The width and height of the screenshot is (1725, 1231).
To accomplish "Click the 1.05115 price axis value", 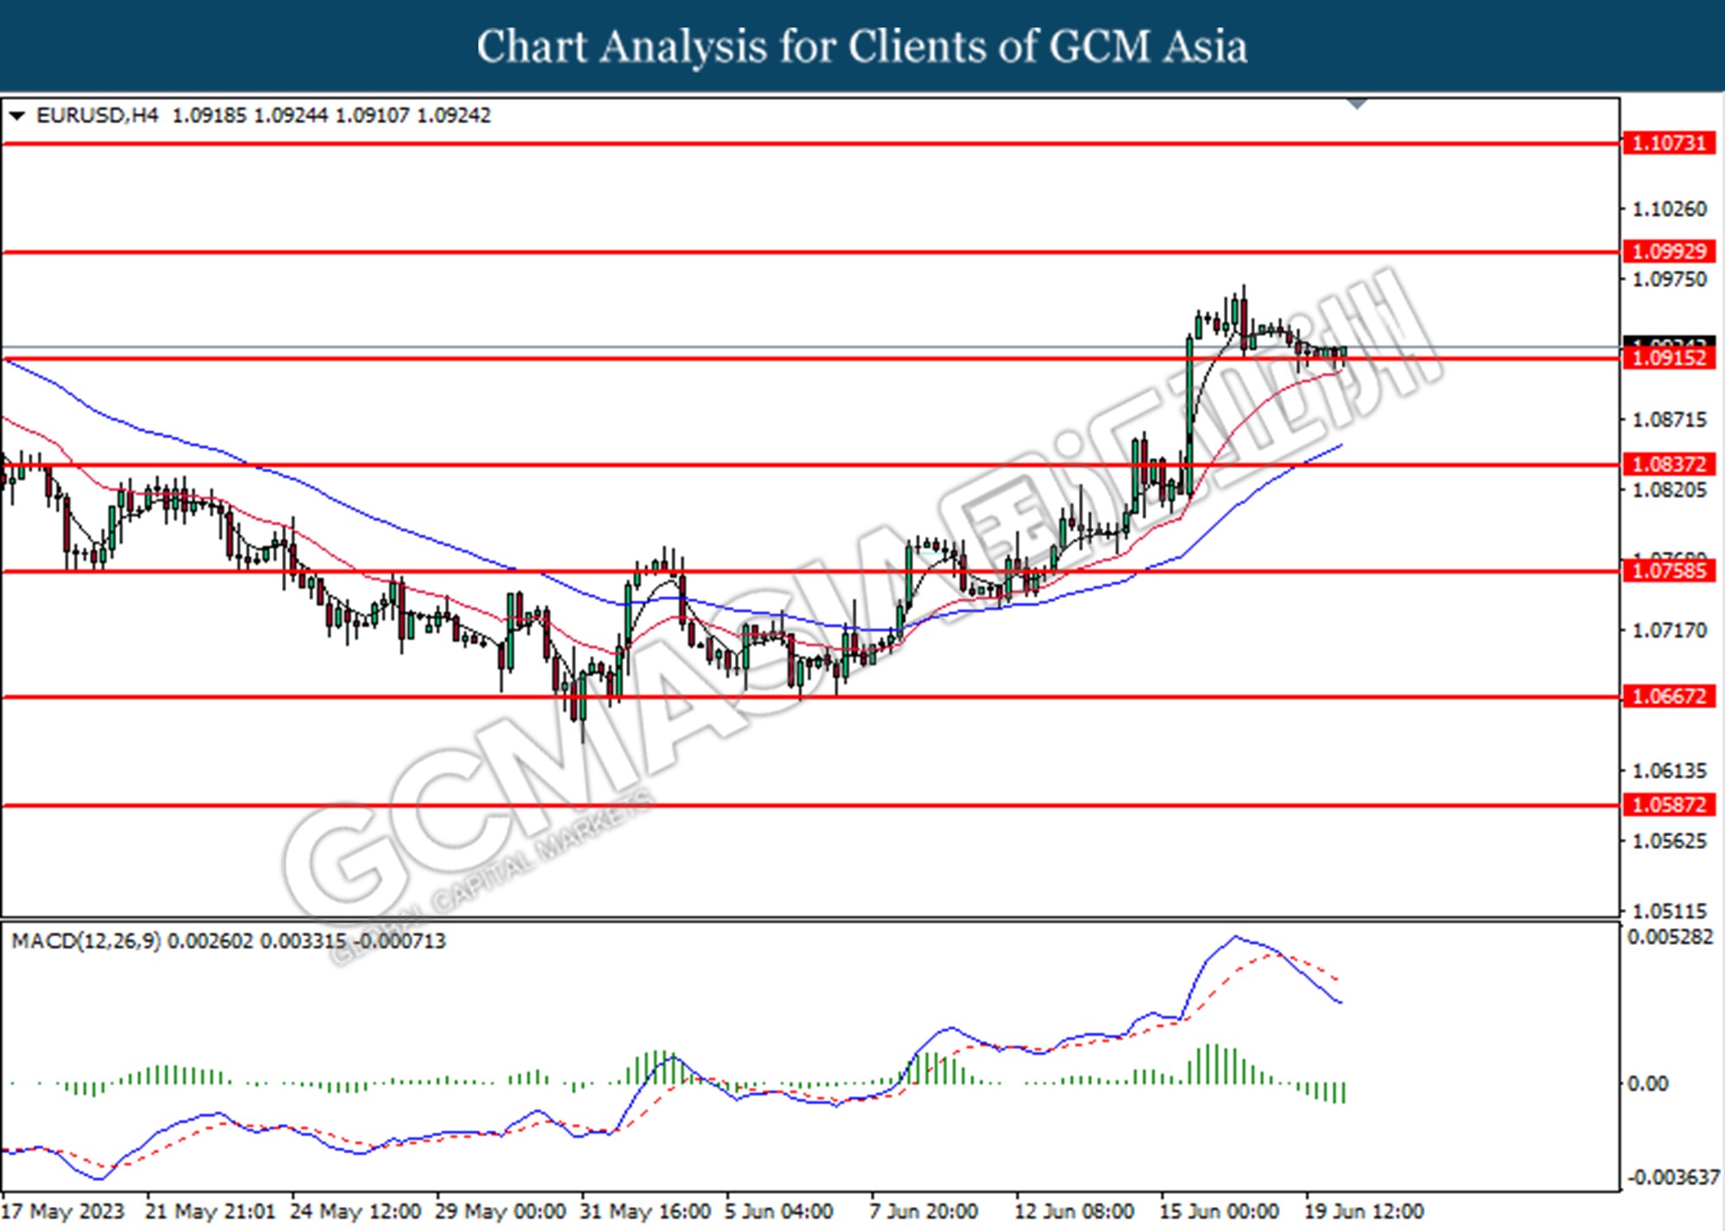I will (x=1670, y=911).
